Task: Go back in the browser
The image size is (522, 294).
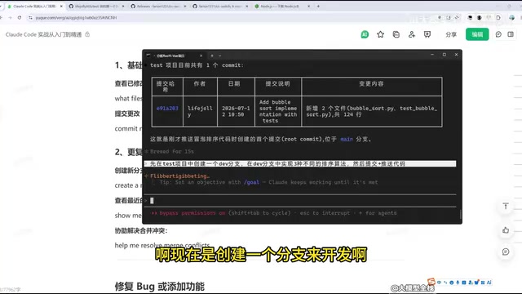Action: point(1,18)
